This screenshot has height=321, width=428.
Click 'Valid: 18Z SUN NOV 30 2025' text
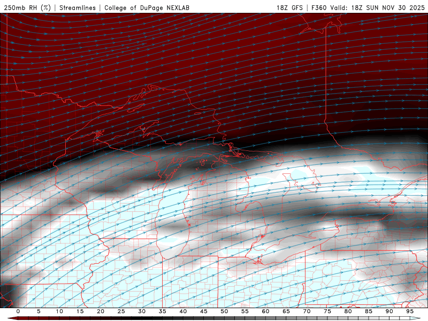(378, 7)
